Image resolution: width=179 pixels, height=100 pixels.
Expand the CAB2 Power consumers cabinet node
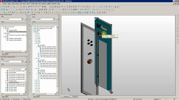click(x=33, y=27)
